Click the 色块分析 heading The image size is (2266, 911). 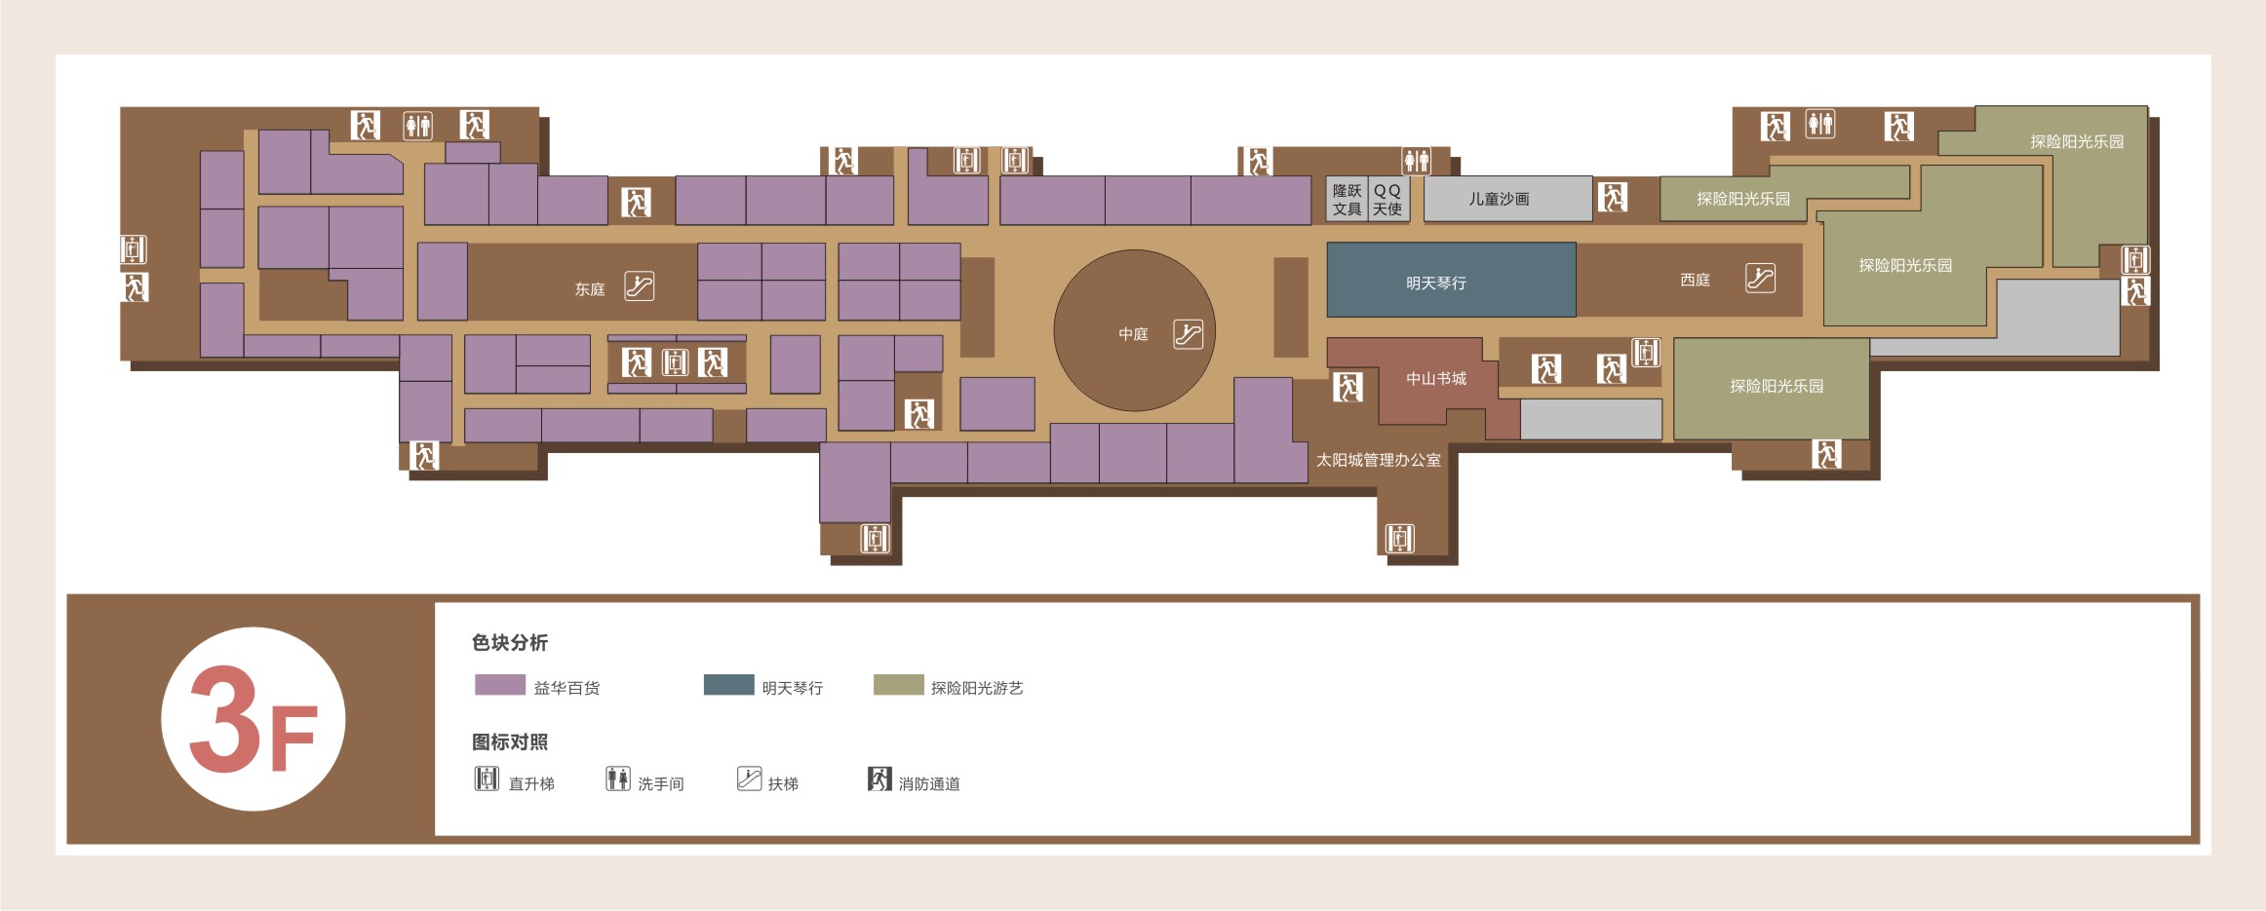tap(510, 642)
